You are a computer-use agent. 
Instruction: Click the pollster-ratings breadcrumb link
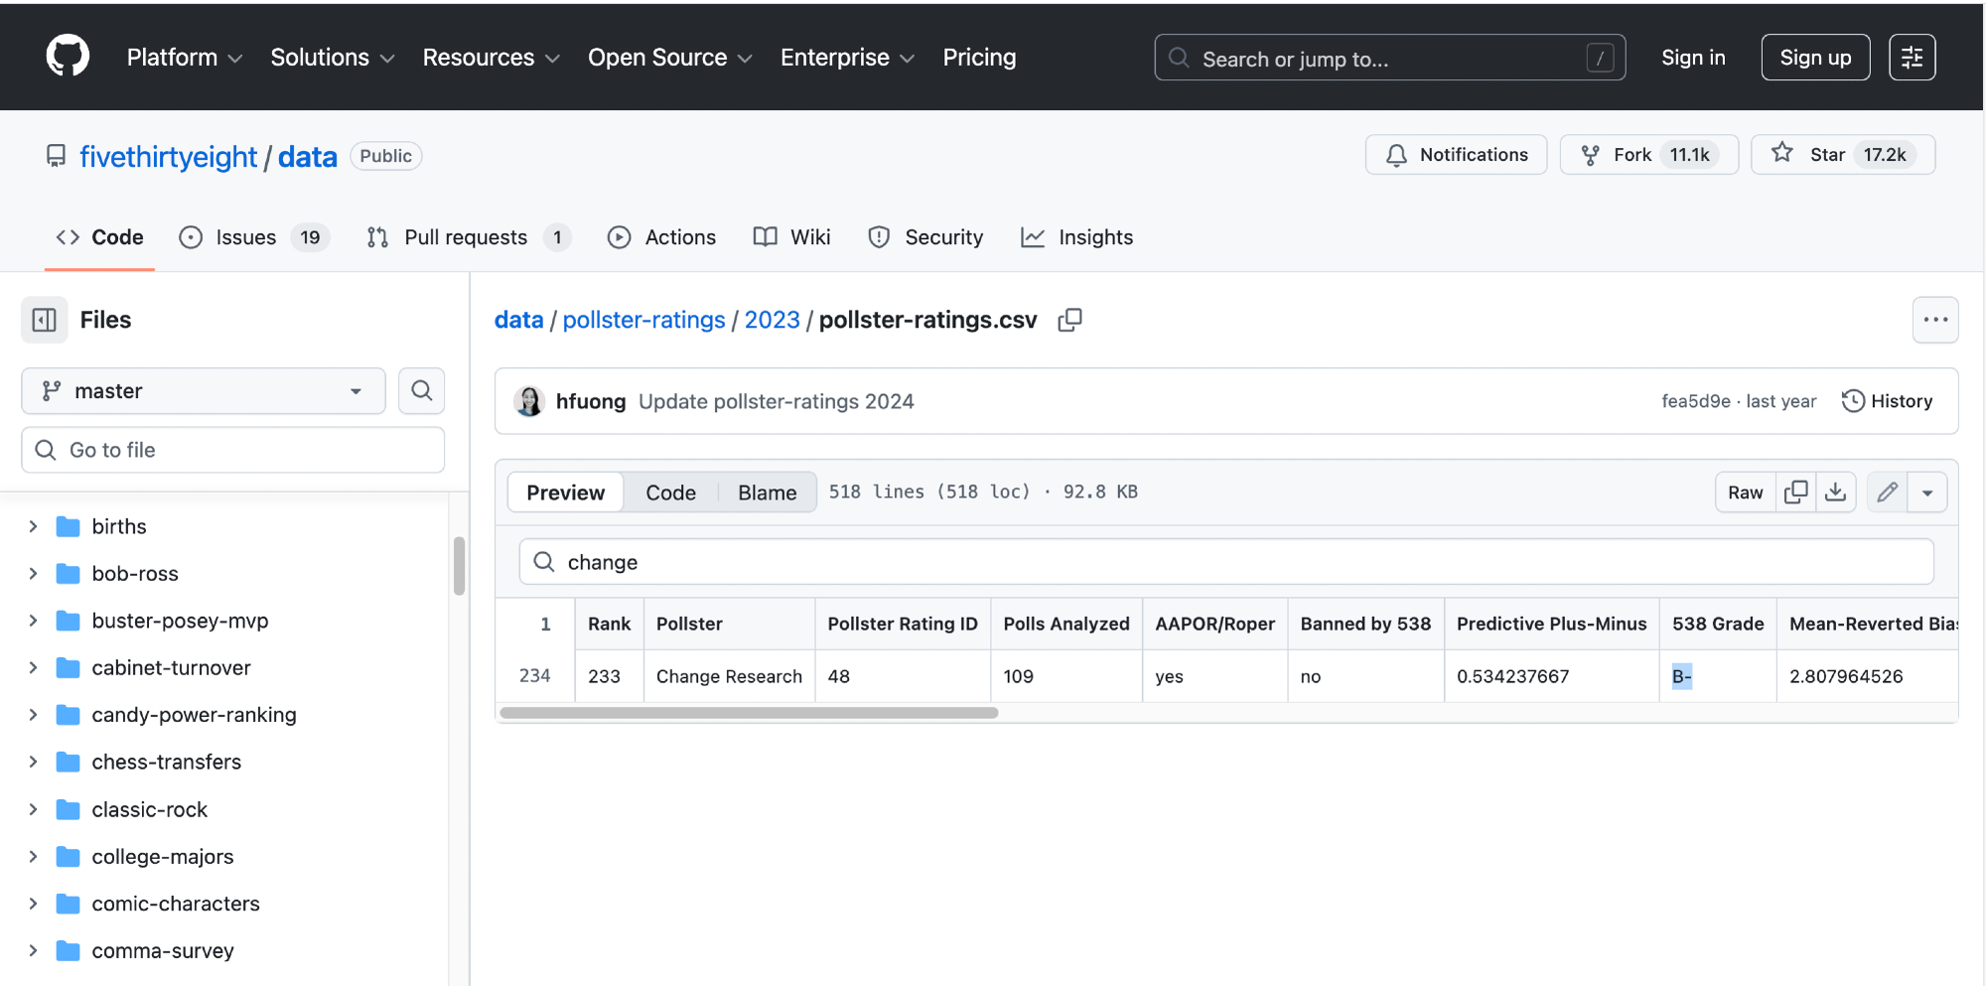click(x=643, y=320)
